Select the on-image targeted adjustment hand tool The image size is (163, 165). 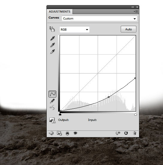pyautogui.click(x=52, y=29)
